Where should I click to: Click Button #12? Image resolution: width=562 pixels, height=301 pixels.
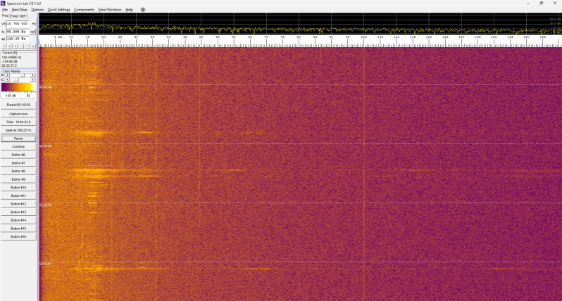click(18, 204)
